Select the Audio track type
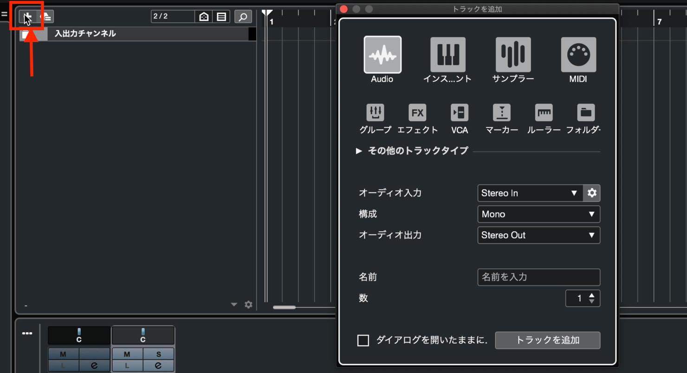The width and height of the screenshot is (687, 373). [382, 55]
